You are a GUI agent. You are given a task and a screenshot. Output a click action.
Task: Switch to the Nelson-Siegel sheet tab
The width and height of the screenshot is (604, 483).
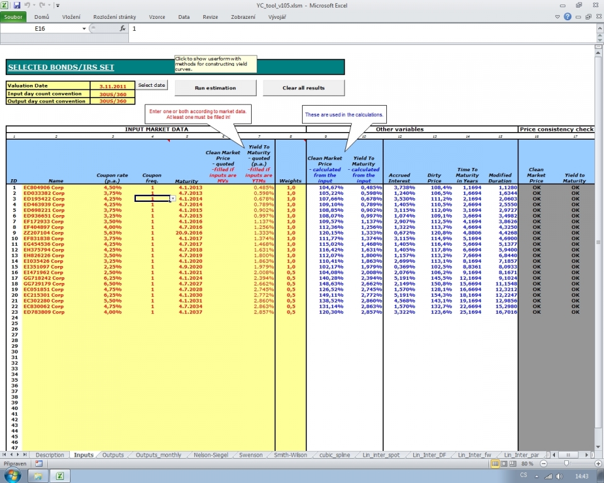tap(211, 455)
